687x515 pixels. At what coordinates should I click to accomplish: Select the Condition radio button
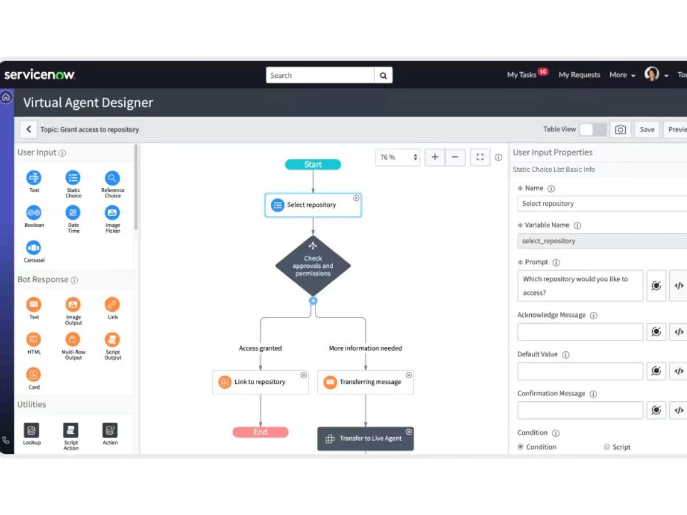click(520, 447)
